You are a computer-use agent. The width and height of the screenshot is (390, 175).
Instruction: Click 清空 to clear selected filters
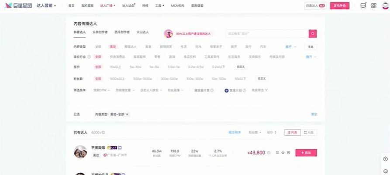click(314, 115)
